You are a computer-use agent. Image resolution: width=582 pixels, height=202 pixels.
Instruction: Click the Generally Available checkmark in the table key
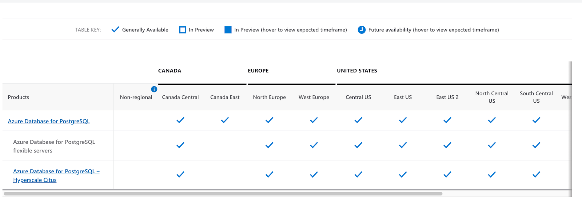click(115, 29)
